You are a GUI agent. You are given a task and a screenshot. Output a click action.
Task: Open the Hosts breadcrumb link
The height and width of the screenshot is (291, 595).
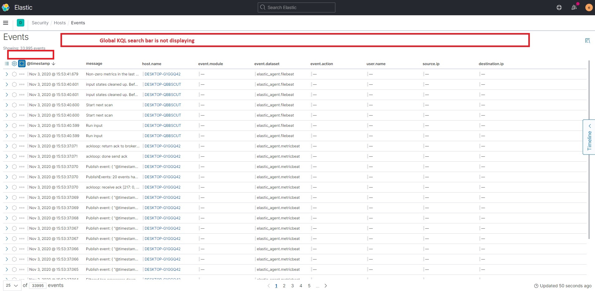click(60, 22)
